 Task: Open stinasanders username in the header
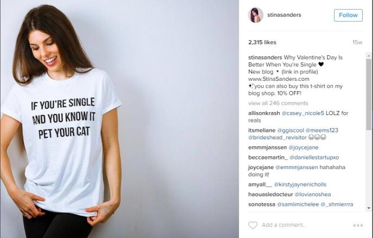point(284,15)
